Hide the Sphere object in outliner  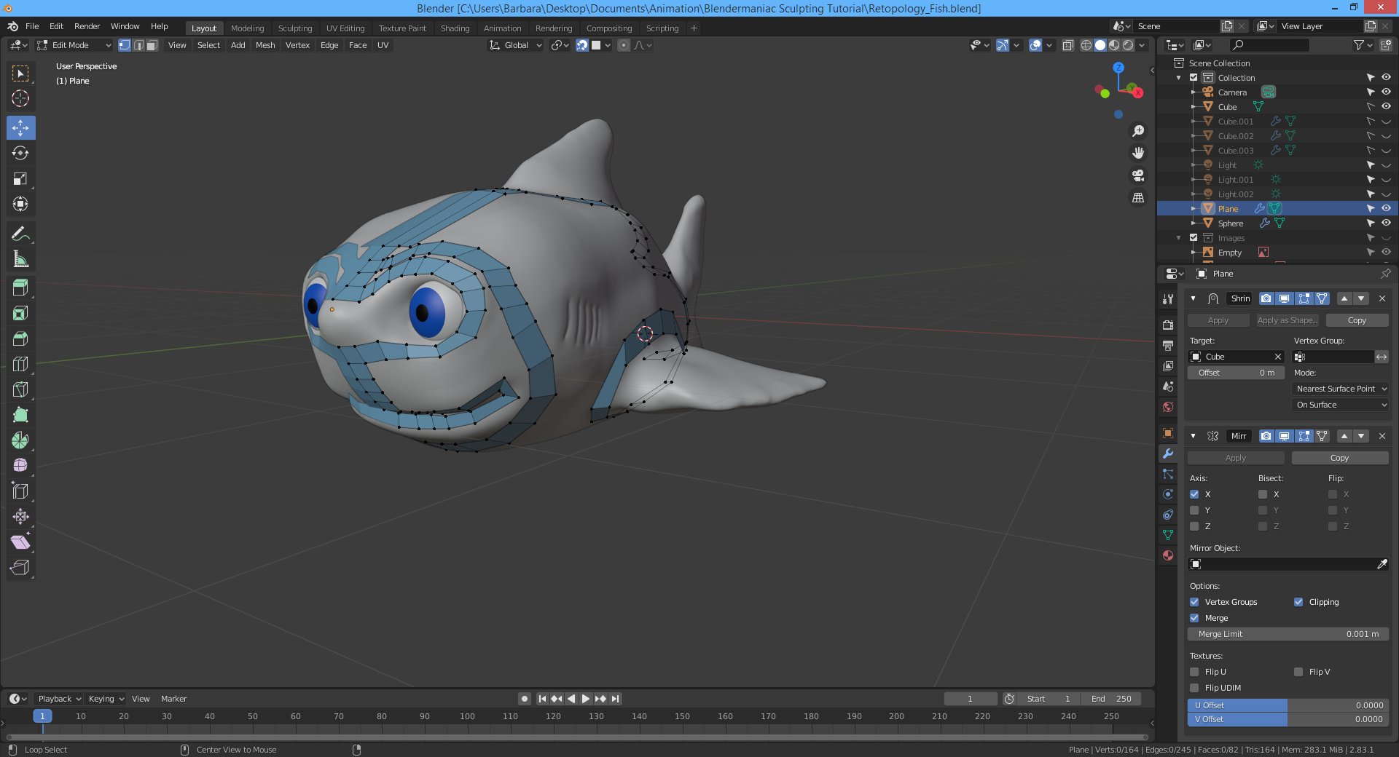tap(1386, 223)
